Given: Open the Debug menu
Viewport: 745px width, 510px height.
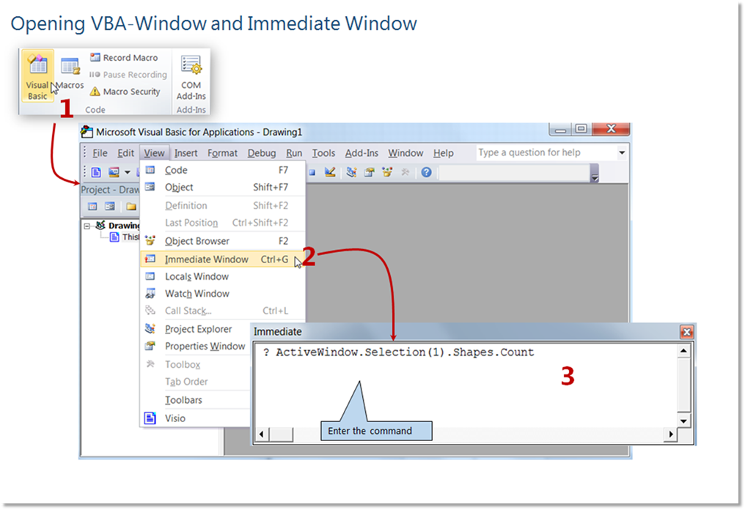Looking at the screenshot, I should 262,153.
